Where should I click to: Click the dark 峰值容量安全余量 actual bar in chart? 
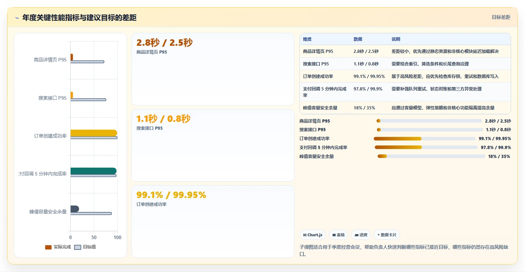(x=75, y=209)
